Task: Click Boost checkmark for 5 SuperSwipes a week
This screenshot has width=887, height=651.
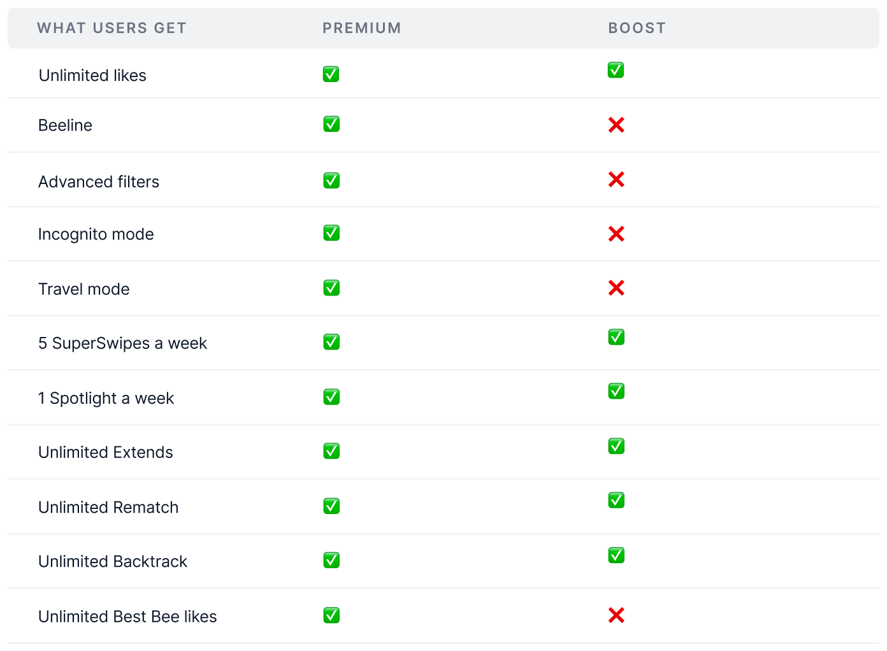Action: coord(616,337)
